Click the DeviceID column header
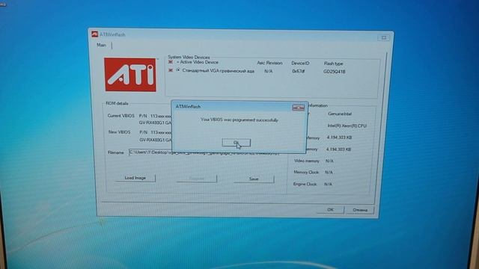479x269 pixels. pos(300,63)
